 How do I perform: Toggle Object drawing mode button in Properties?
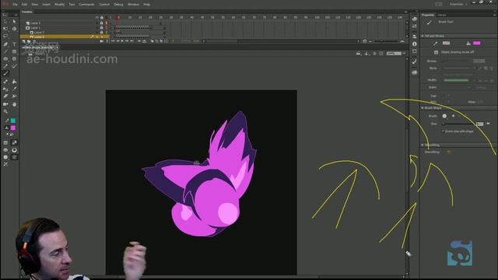point(436,52)
